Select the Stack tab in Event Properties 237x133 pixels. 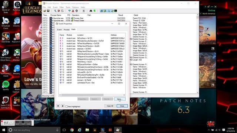pyautogui.click(x=73, y=30)
